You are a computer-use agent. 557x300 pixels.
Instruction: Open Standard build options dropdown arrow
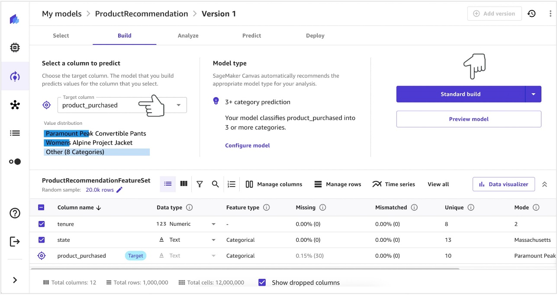[533, 94]
